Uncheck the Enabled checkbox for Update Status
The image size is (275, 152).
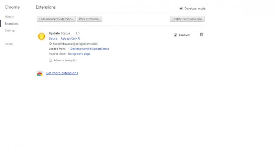(x=175, y=35)
